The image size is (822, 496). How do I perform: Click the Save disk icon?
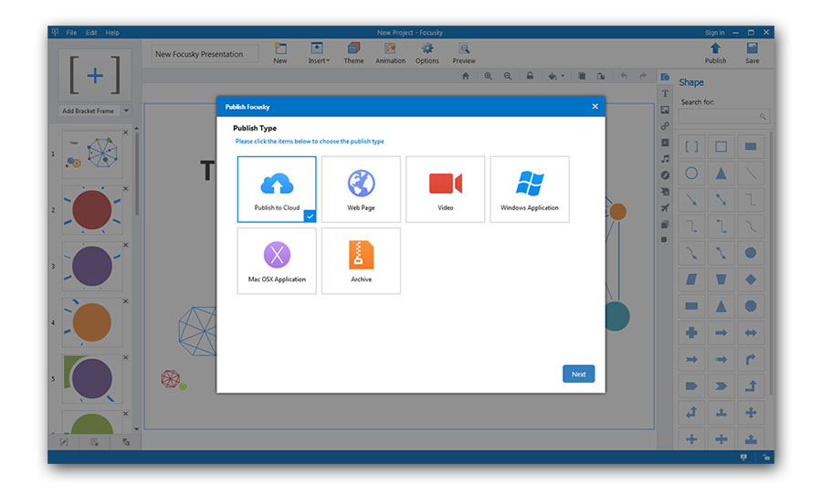(753, 53)
